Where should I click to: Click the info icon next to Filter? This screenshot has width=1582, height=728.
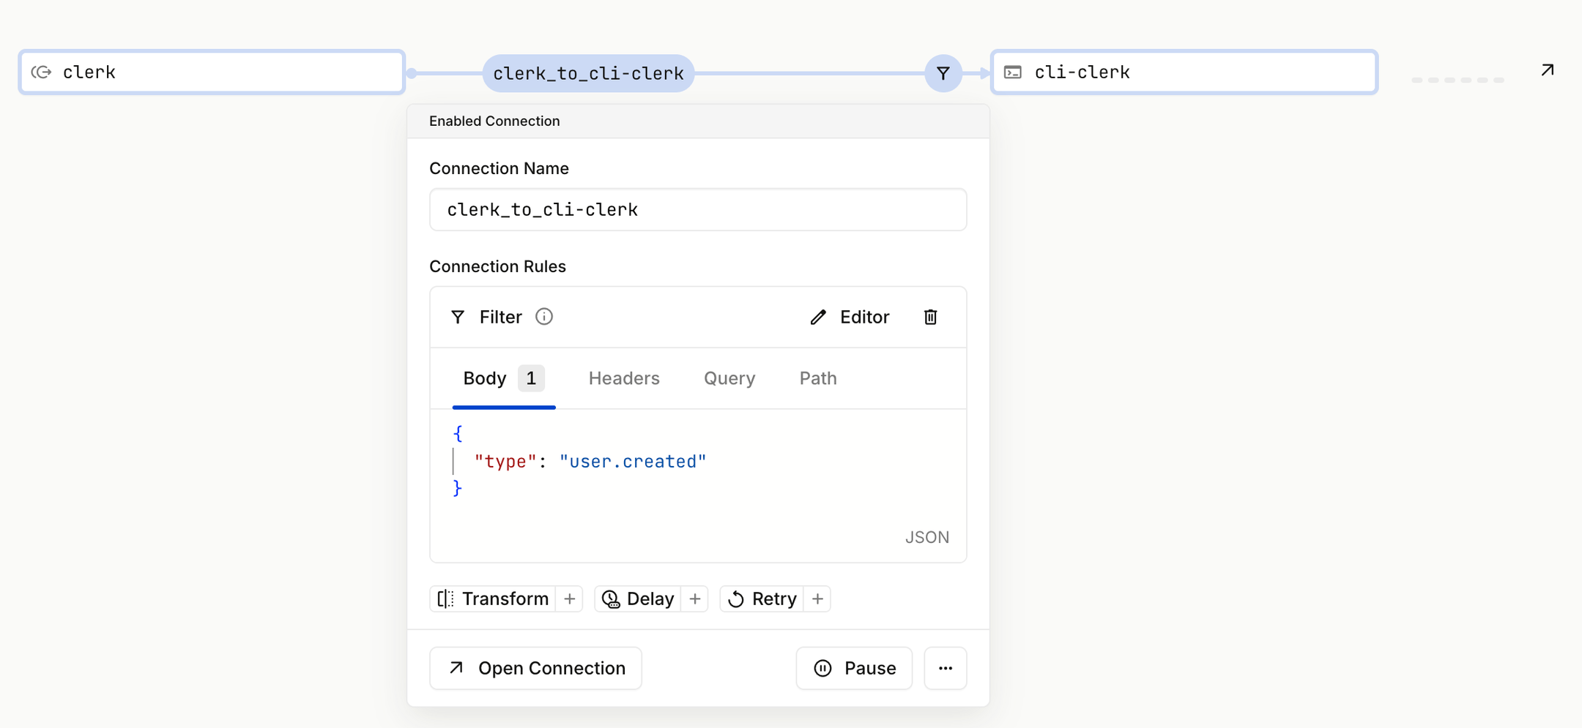[x=543, y=317]
